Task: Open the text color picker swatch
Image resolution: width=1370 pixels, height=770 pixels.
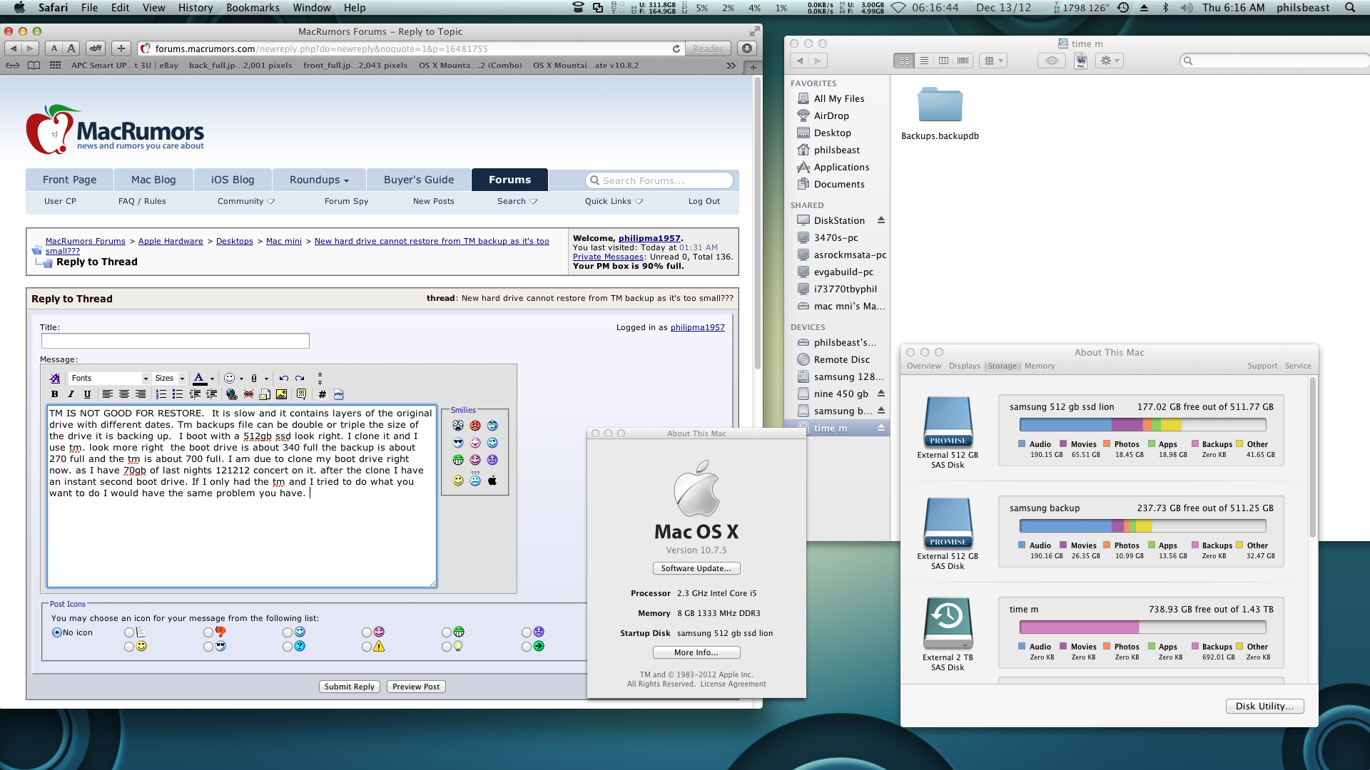Action: click(199, 379)
